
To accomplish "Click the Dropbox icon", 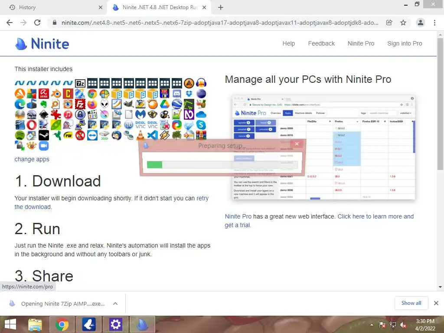I will pos(189,94).
